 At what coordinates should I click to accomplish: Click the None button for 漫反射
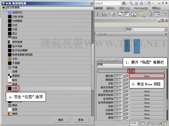point(147,76)
